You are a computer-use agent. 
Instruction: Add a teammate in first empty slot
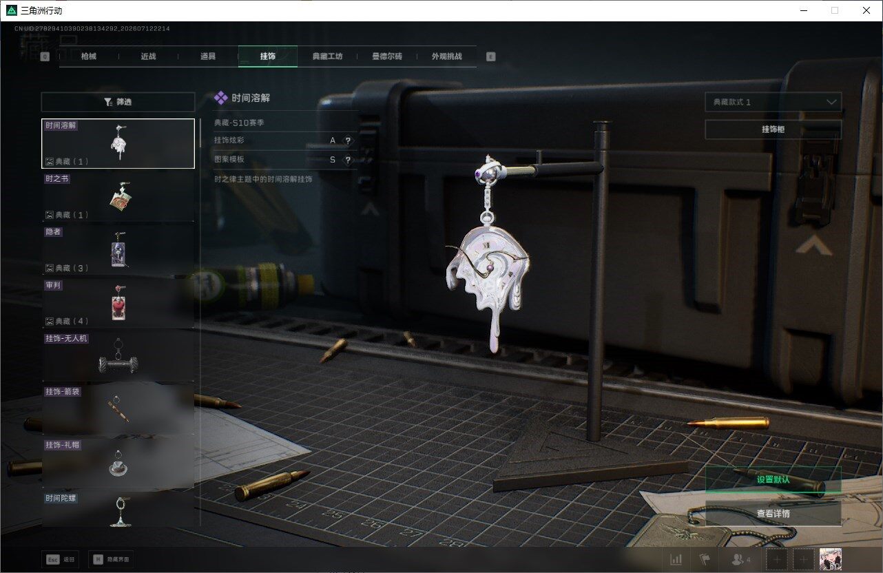point(777,560)
